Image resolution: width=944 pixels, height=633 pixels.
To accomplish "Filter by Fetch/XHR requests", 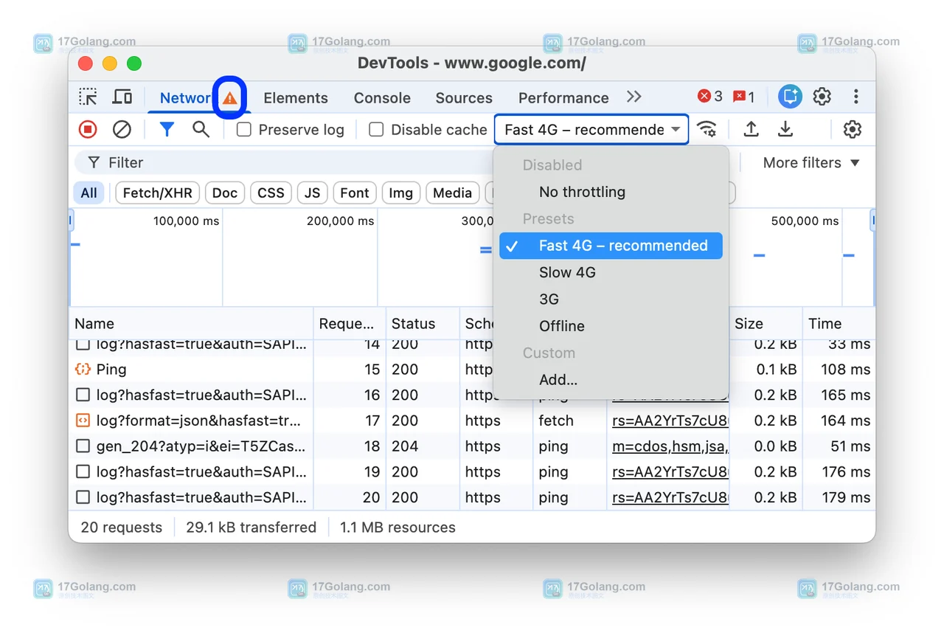I will (x=157, y=193).
